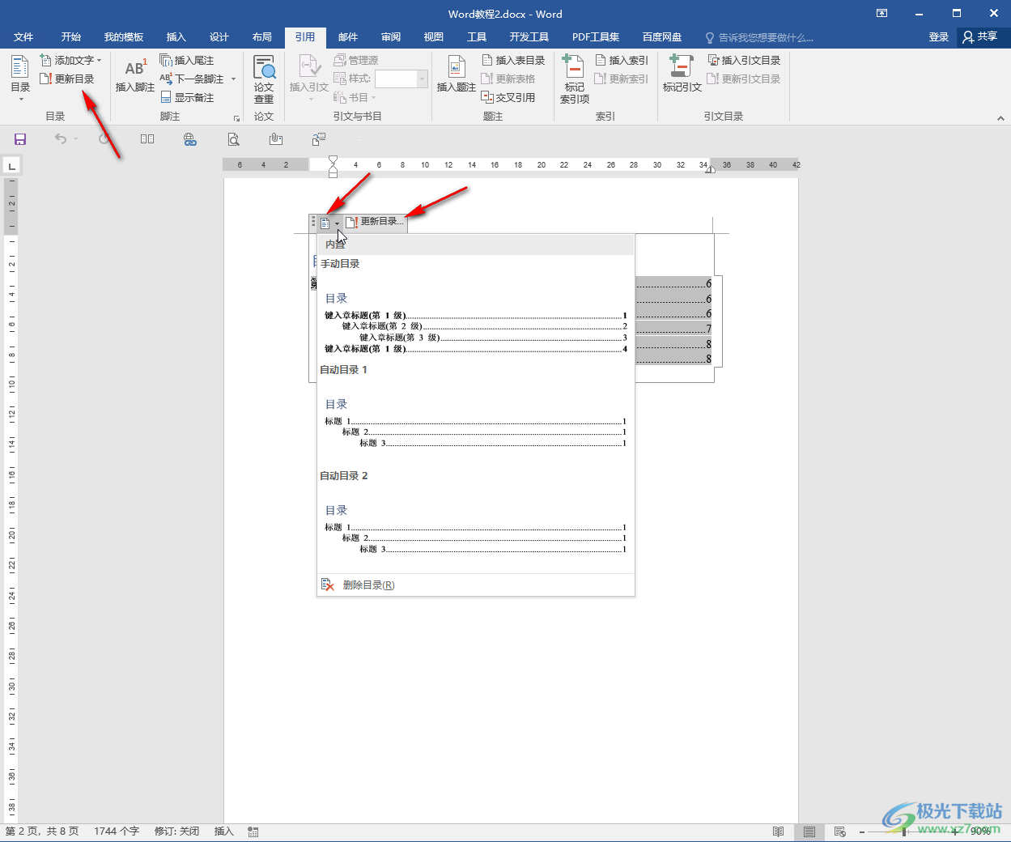Click 插入尾注 to add an endnote

(186, 60)
